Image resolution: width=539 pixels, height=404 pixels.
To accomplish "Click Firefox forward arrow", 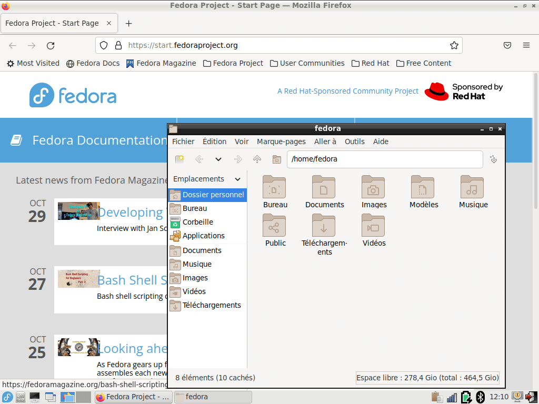I will coord(32,45).
